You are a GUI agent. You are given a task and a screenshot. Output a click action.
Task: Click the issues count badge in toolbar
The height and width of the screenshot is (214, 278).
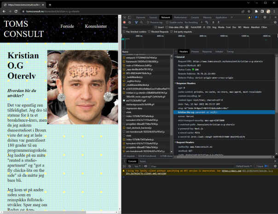[257, 18]
